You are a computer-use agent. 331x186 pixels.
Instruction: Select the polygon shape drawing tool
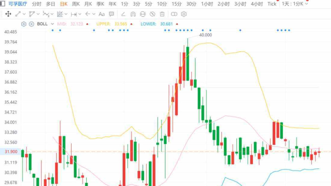pos(32,14)
